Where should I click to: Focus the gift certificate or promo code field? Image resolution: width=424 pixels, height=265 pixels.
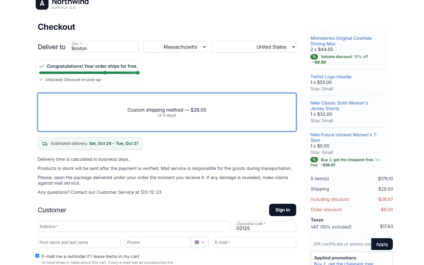[x=341, y=244]
